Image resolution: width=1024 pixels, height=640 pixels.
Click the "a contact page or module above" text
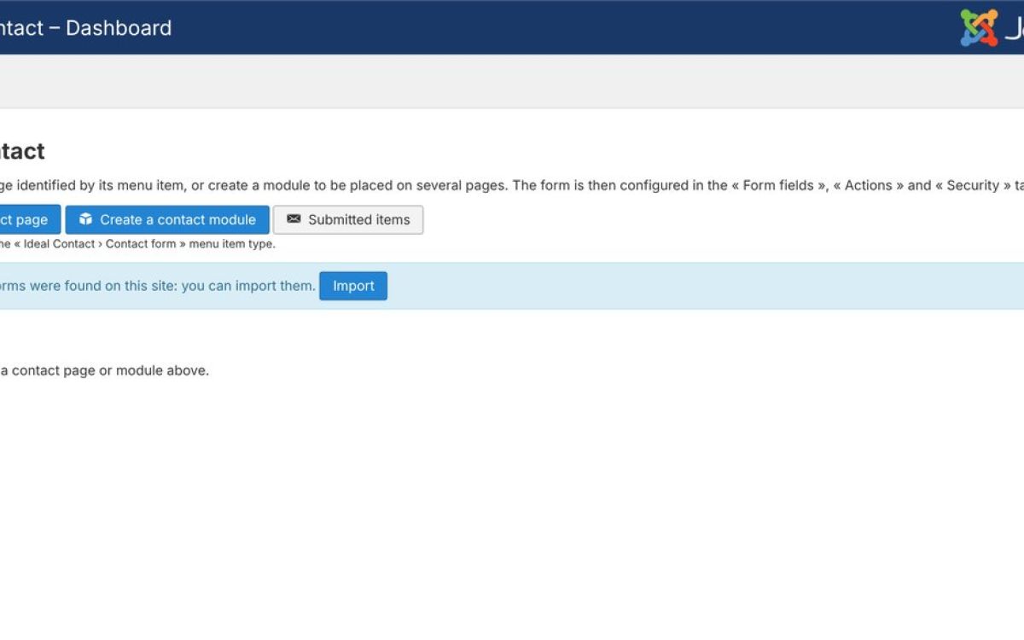tap(104, 370)
